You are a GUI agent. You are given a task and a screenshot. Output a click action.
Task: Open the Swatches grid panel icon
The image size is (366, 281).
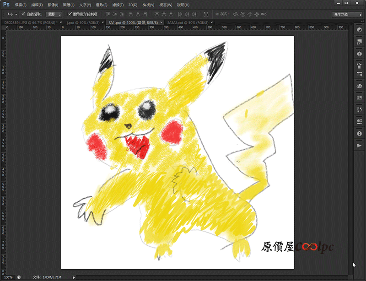point(360,97)
